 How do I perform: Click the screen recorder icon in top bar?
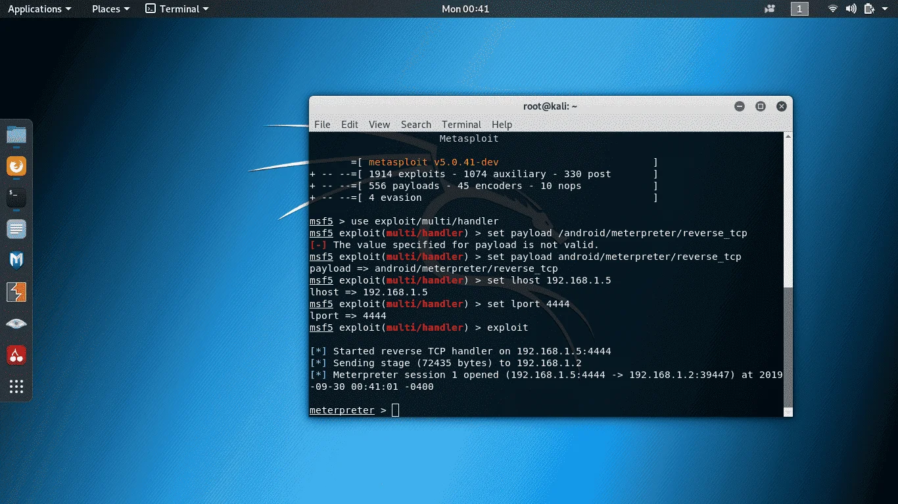pos(770,9)
